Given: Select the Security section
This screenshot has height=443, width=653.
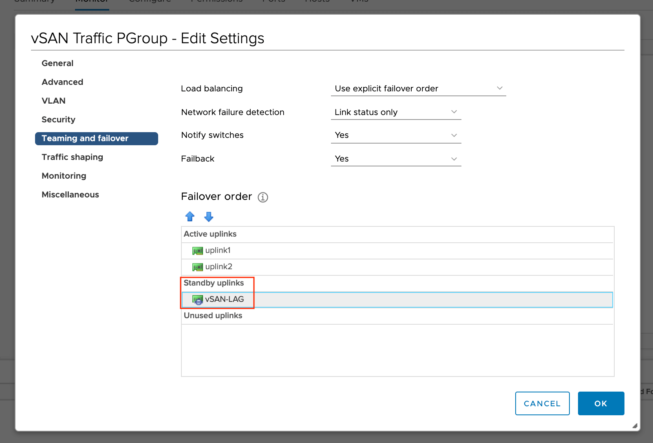Looking at the screenshot, I should (58, 120).
